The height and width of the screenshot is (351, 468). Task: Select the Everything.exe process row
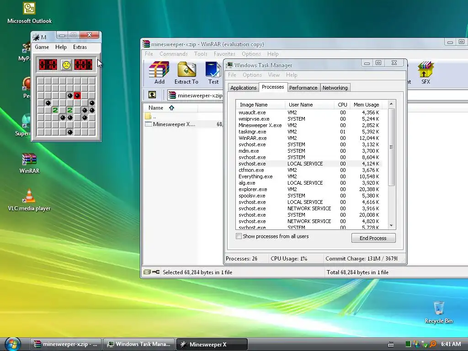point(309,176)
